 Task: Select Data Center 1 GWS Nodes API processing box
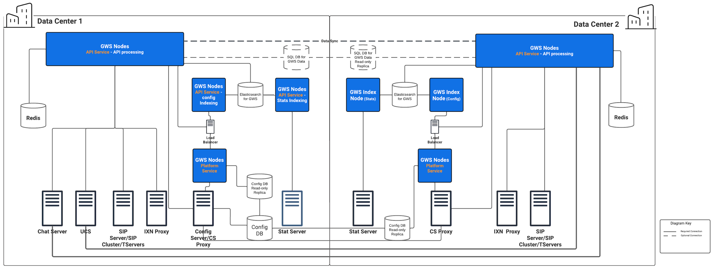pos(115,49)
